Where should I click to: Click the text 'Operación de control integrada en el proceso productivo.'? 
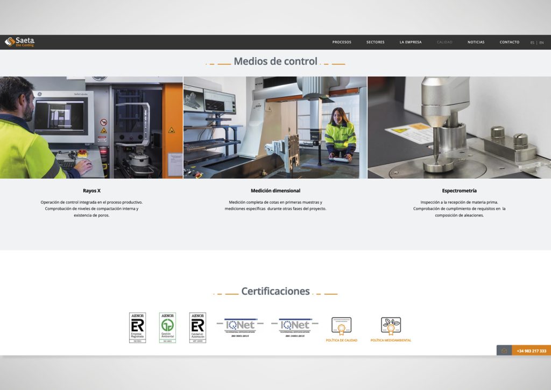(x=91, y=202)
